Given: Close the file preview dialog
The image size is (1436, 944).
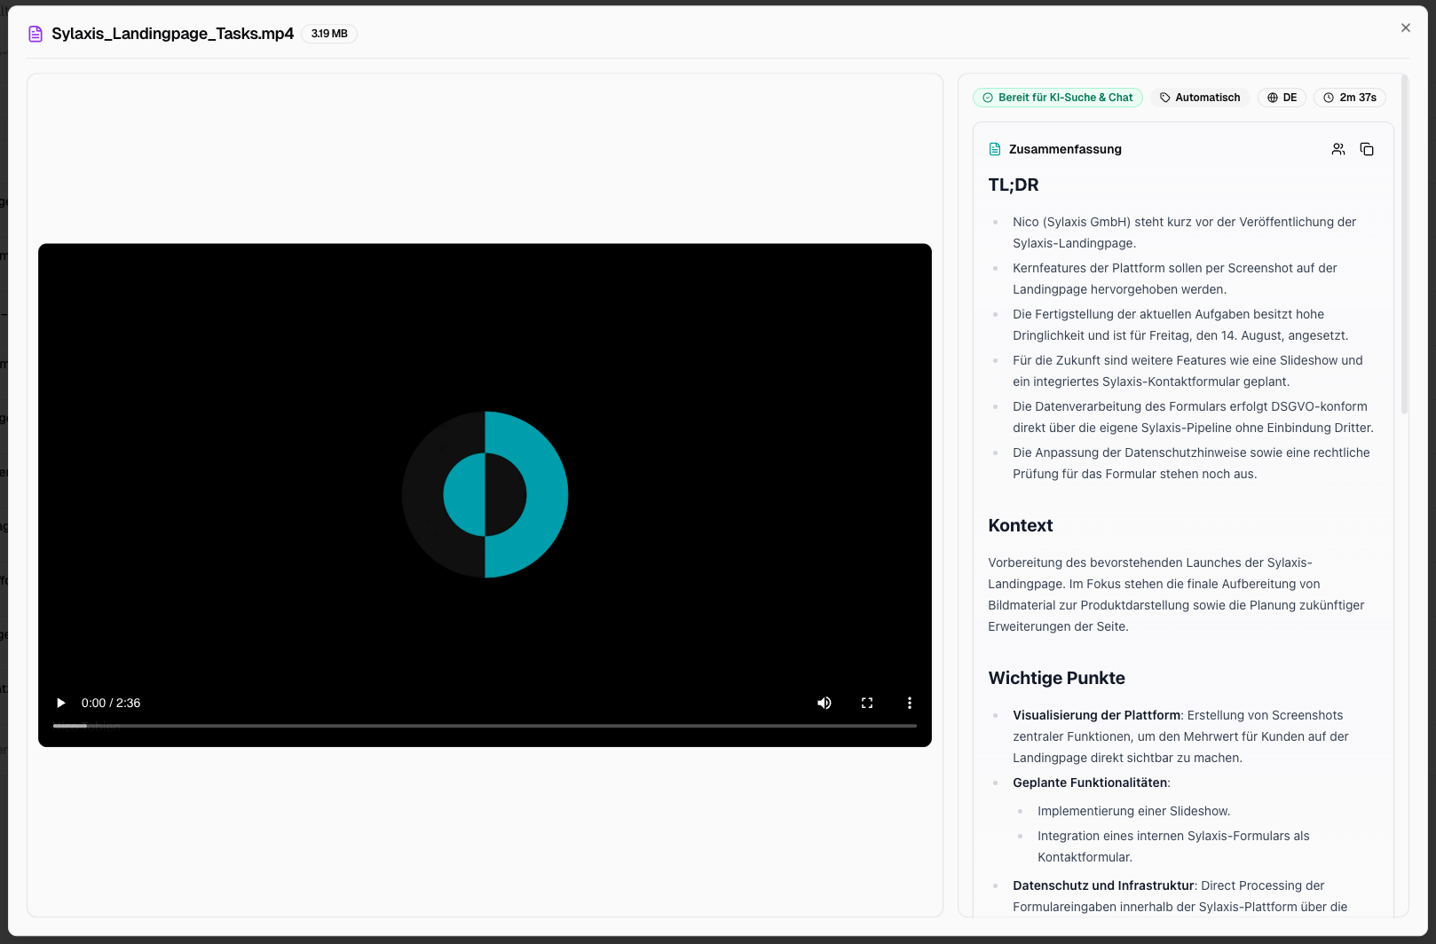Looking at the screenshot, I should tap(1406, 28).
